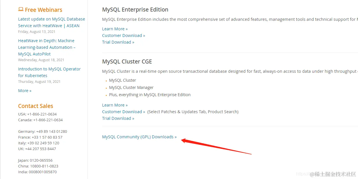This screenshot has width=358, height=179.
Task: Click the 'MySQL Cluster' bullet item
Action: tap(123, 80)
